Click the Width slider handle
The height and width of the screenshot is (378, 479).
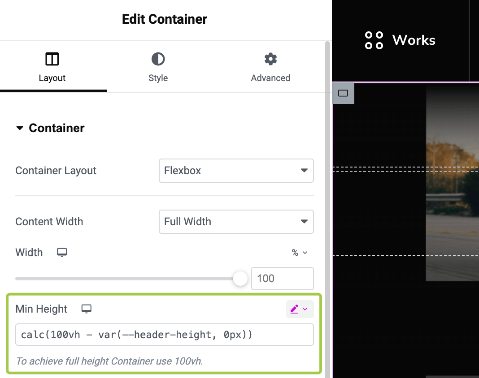click(240, 279)
